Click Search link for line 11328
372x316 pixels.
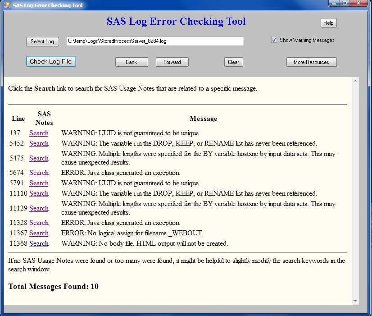pyautogui.click(x=39, y=223)
